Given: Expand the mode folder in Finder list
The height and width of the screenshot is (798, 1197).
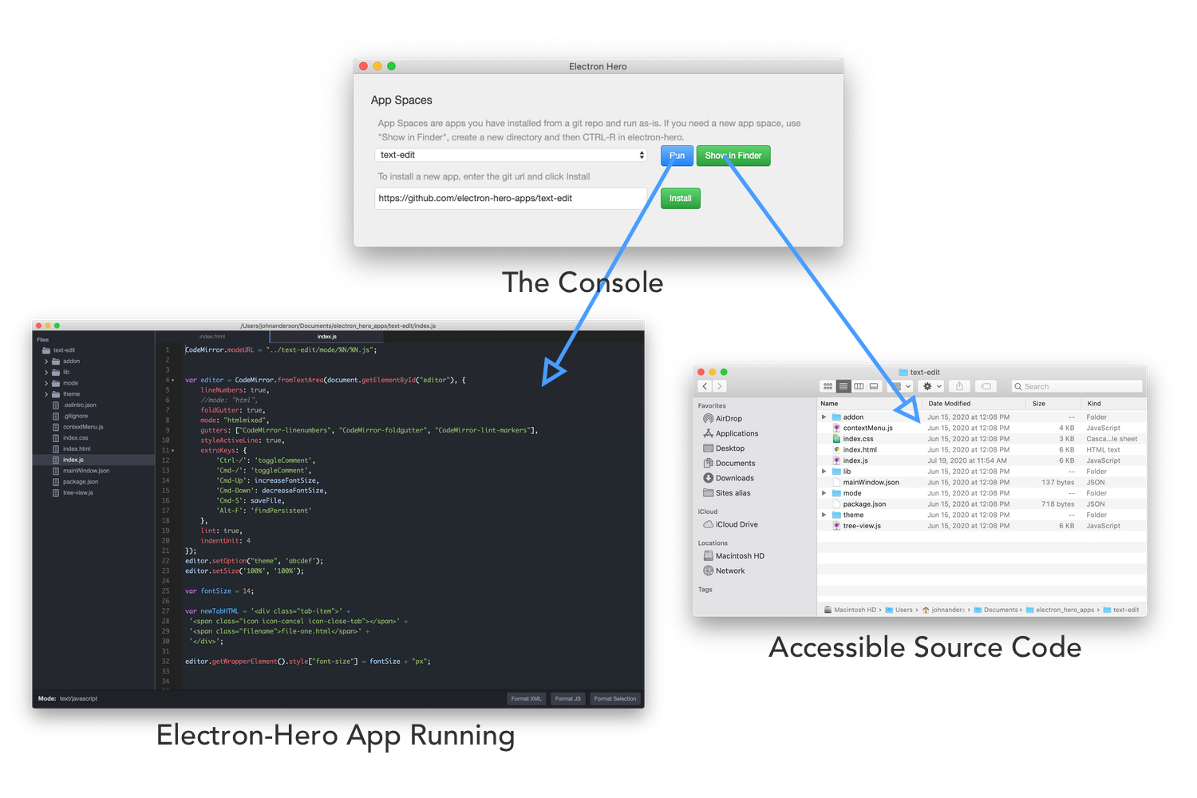Looking at the screenshot, I should click(x=824, y=493).
